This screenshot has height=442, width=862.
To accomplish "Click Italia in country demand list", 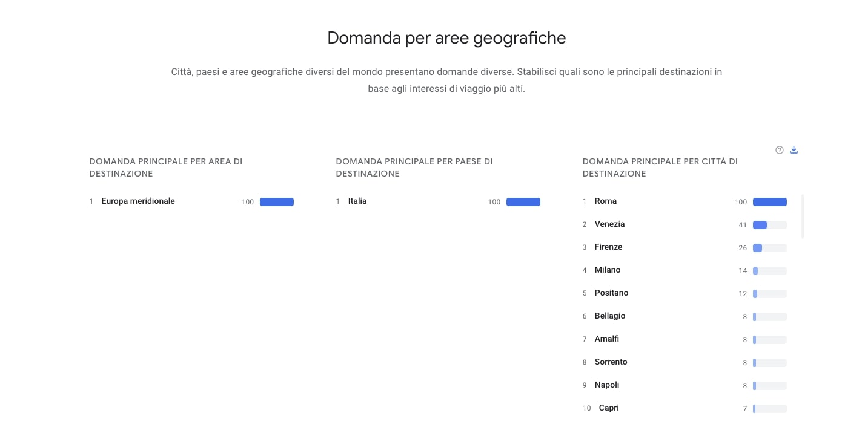I will (x=357, y=201).
